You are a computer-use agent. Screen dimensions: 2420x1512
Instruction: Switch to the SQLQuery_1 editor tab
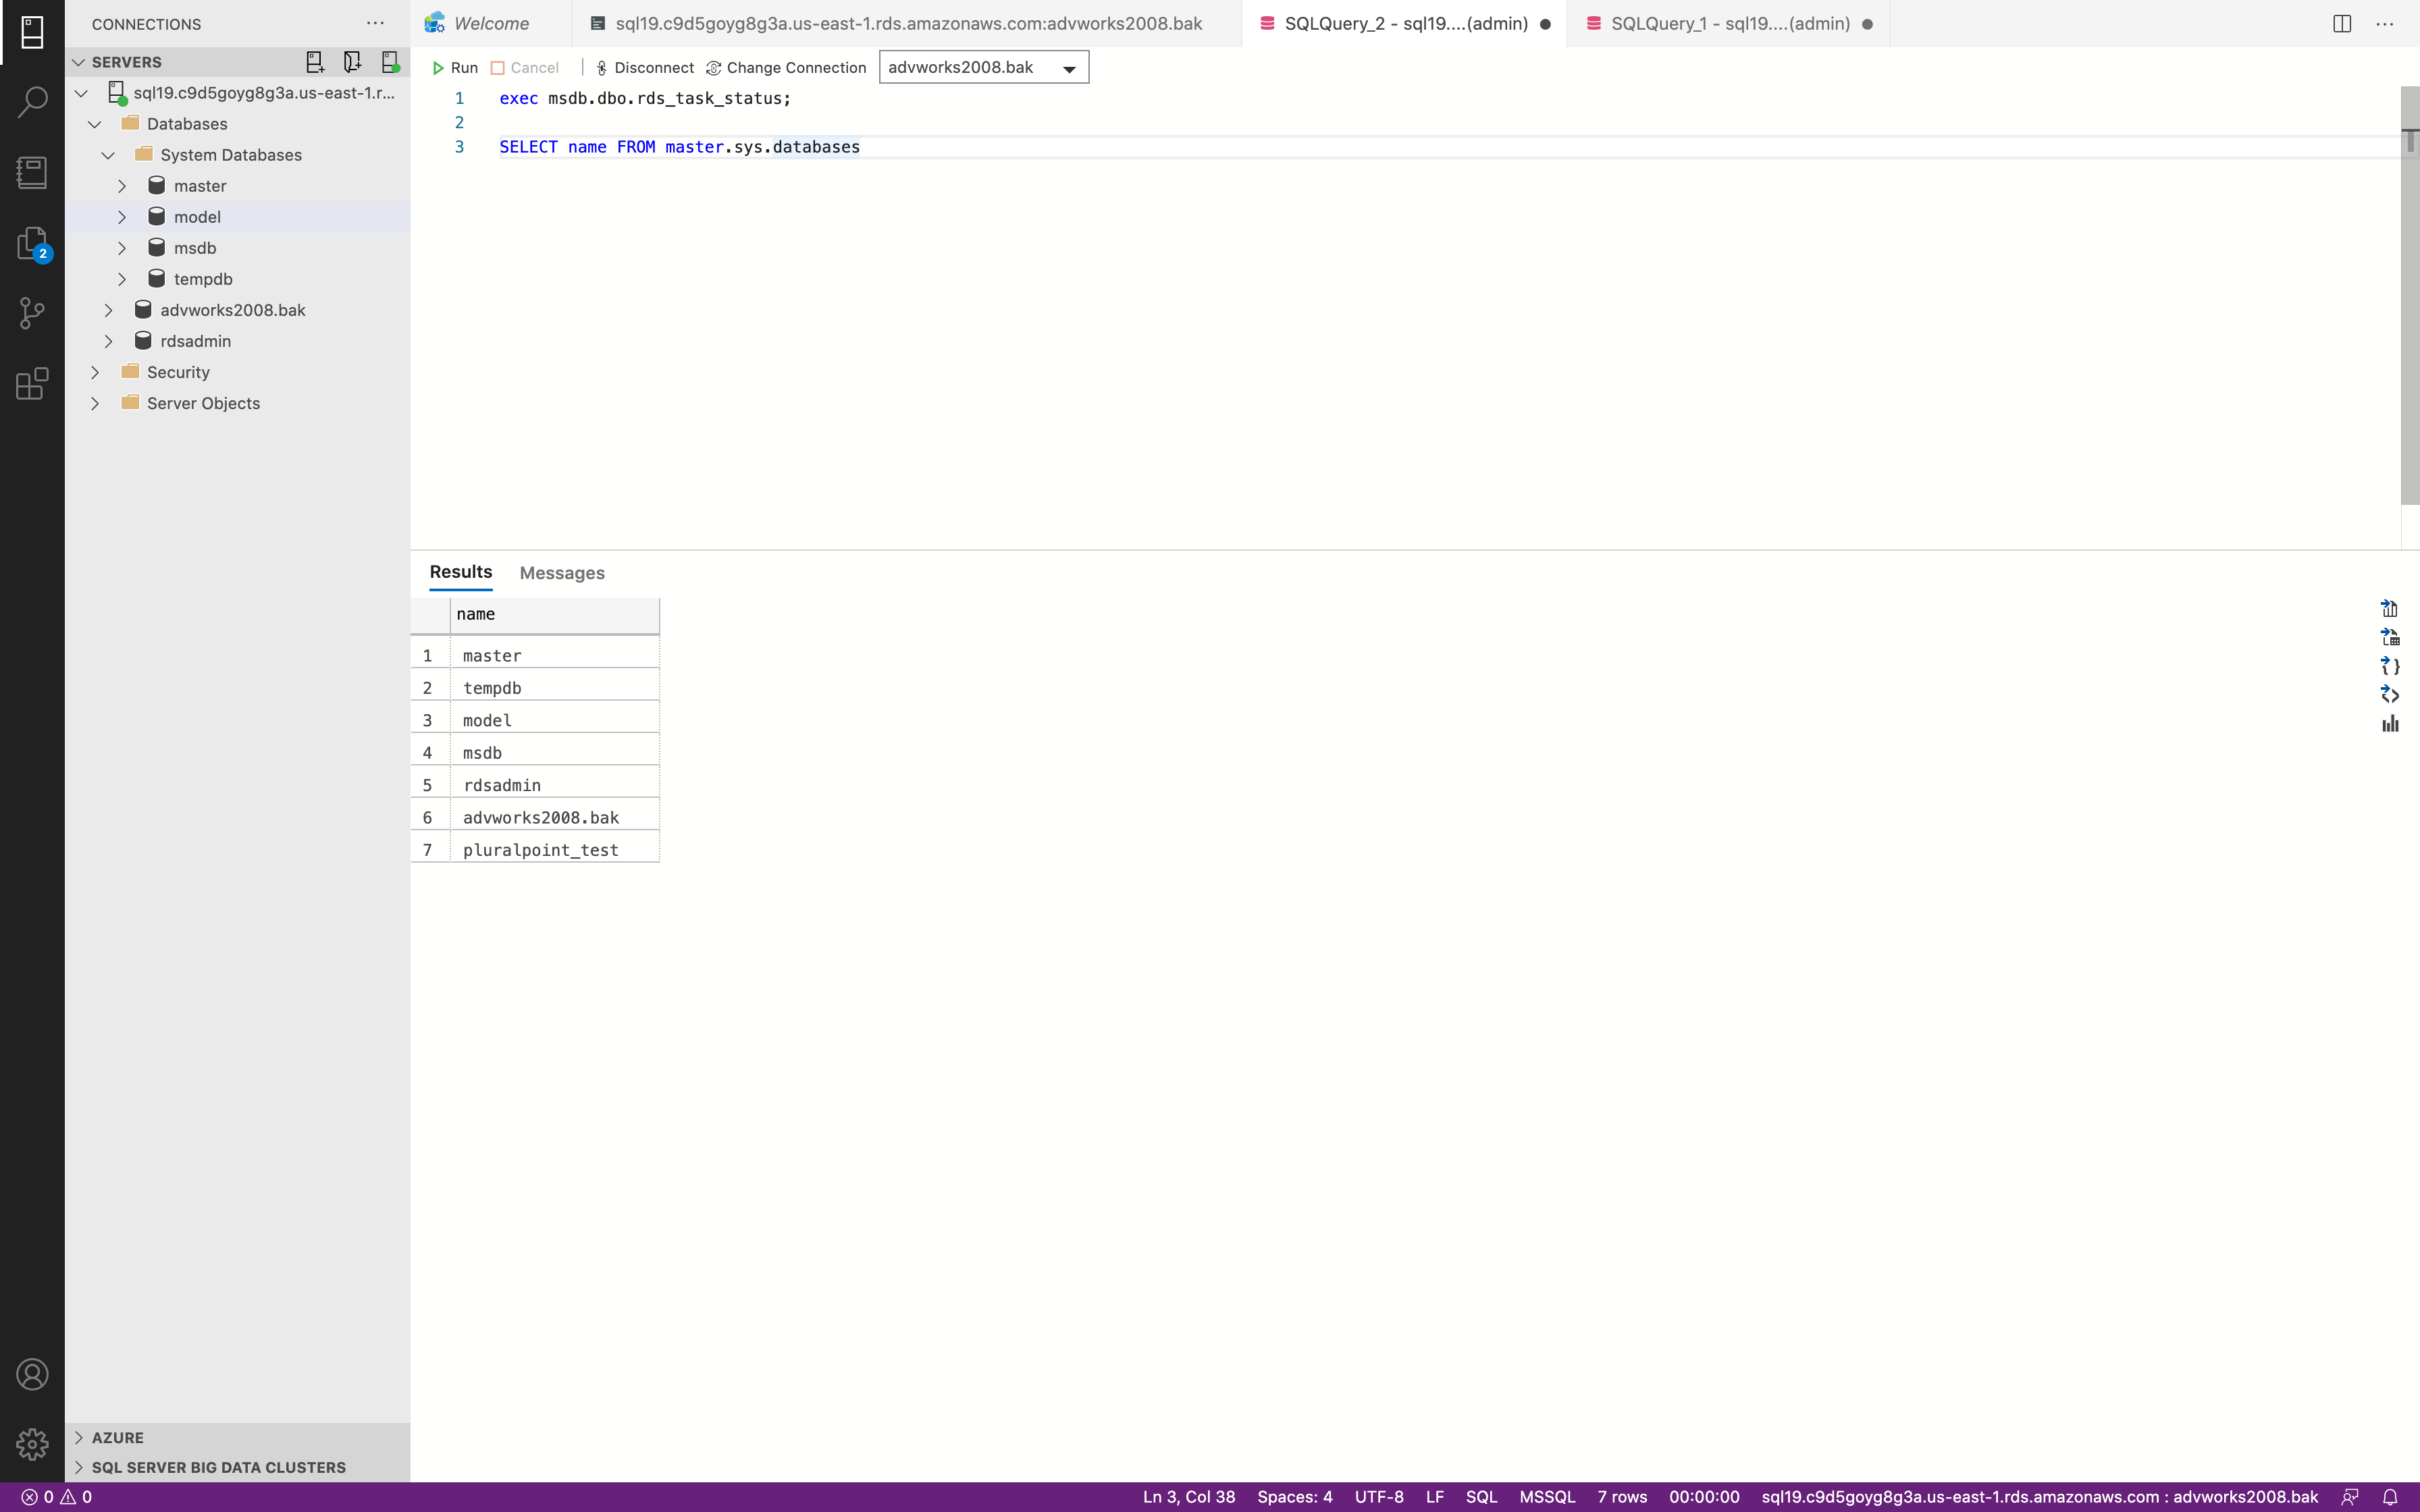pyautogui.click(x=1729, y=24)
